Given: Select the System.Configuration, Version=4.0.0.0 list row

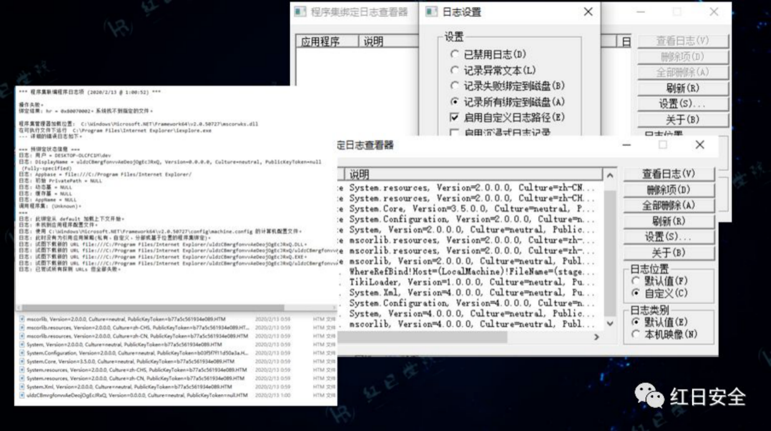Looking at the screenshot, I should 471,303.
